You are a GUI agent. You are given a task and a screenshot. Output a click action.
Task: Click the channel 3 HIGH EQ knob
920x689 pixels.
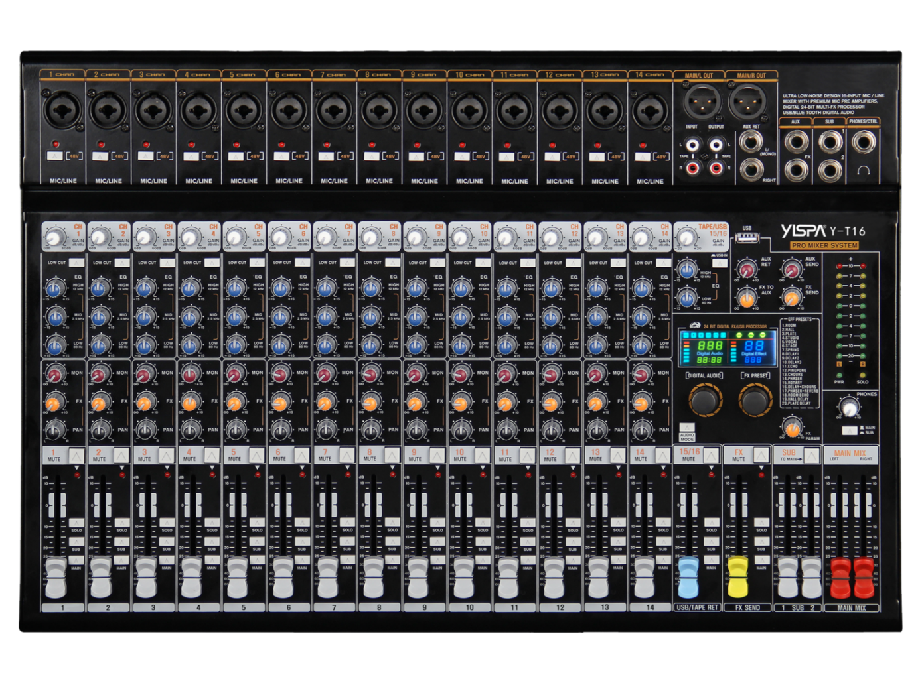tap(145, 288)
